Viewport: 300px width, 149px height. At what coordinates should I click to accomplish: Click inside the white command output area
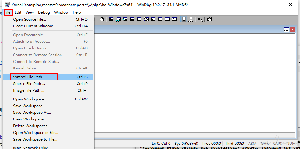(x=194, y=82)
